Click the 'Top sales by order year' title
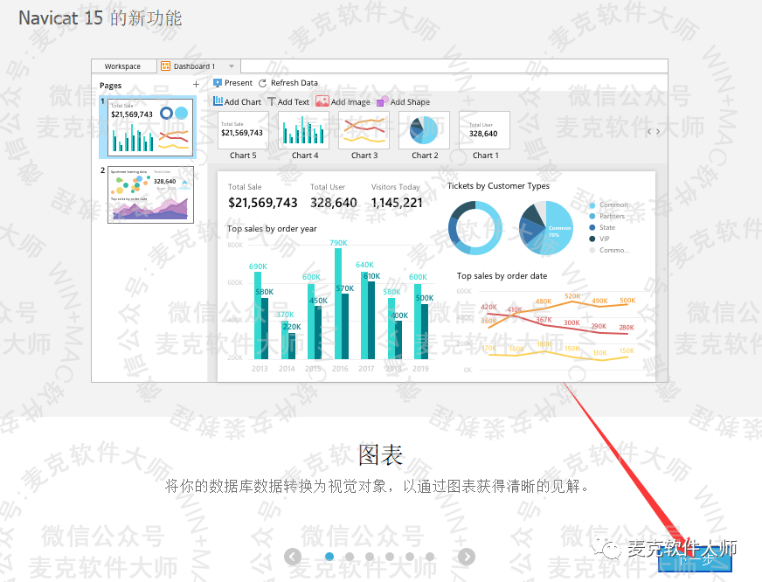 [x=272, y=228]
